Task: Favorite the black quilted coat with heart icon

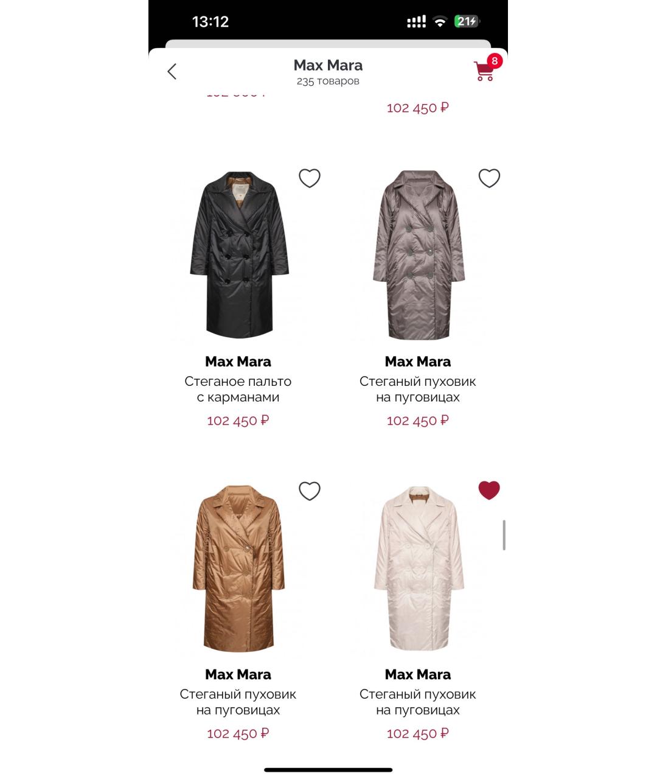Action: coord(310,178)
